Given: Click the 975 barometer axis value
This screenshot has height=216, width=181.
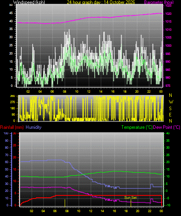Looking at the screenshot, I should [x=168, y=86].
